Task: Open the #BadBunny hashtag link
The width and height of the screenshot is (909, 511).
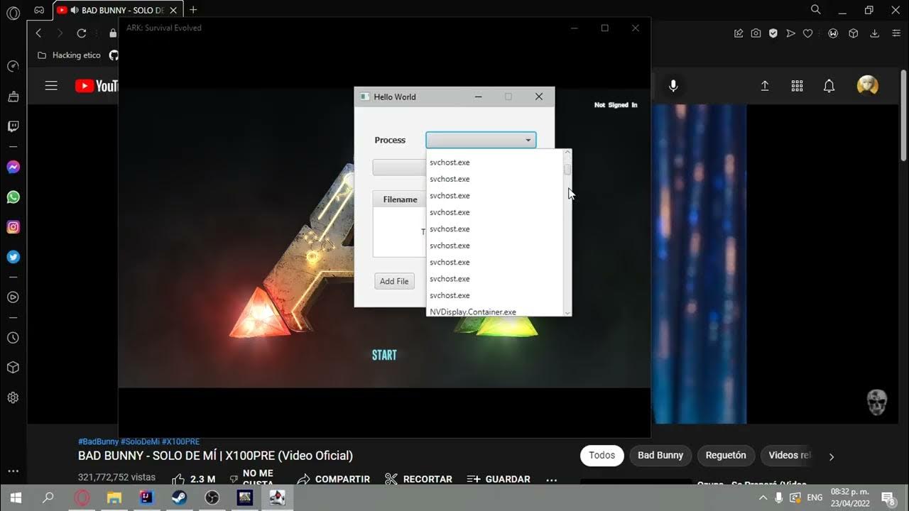Action: 98,441
